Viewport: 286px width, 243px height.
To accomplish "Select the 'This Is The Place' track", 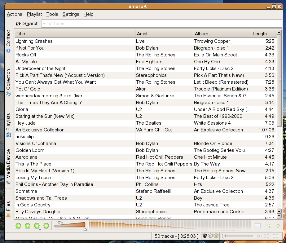I will [145, 164].
